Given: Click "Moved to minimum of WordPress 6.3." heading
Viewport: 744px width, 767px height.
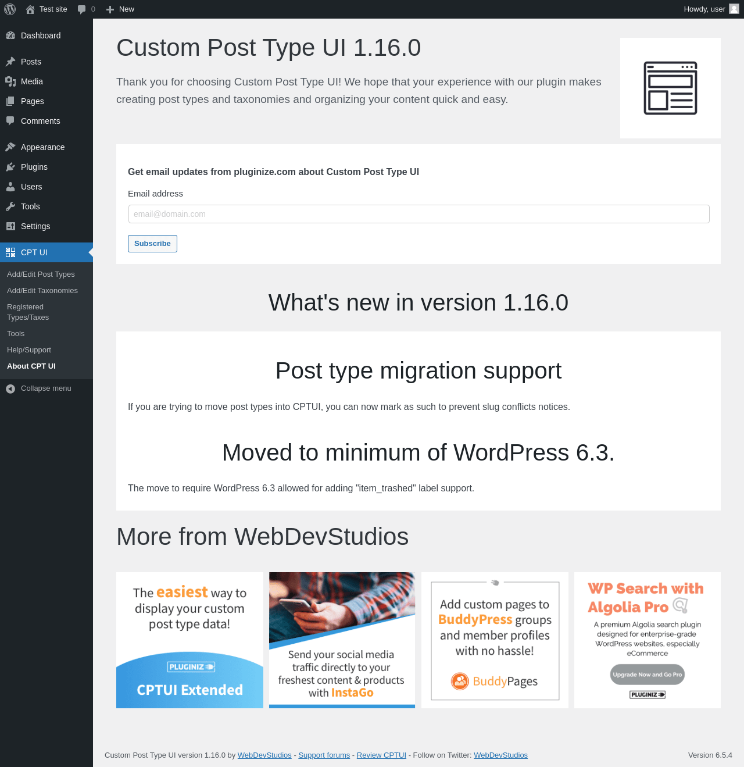Looking at the screenshot, I should (419, 453).
